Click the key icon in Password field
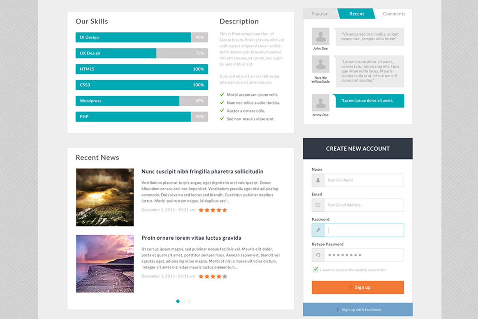 click(318, 230)
